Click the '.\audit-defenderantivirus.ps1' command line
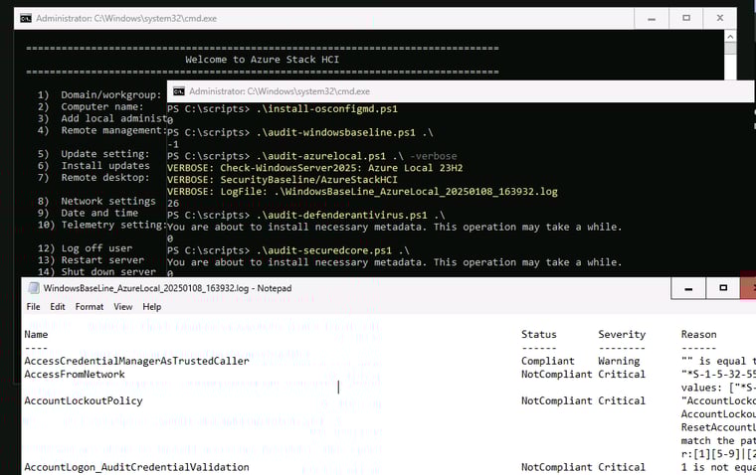The width and height of the screenshot is (756, 475). click(306, 215)
